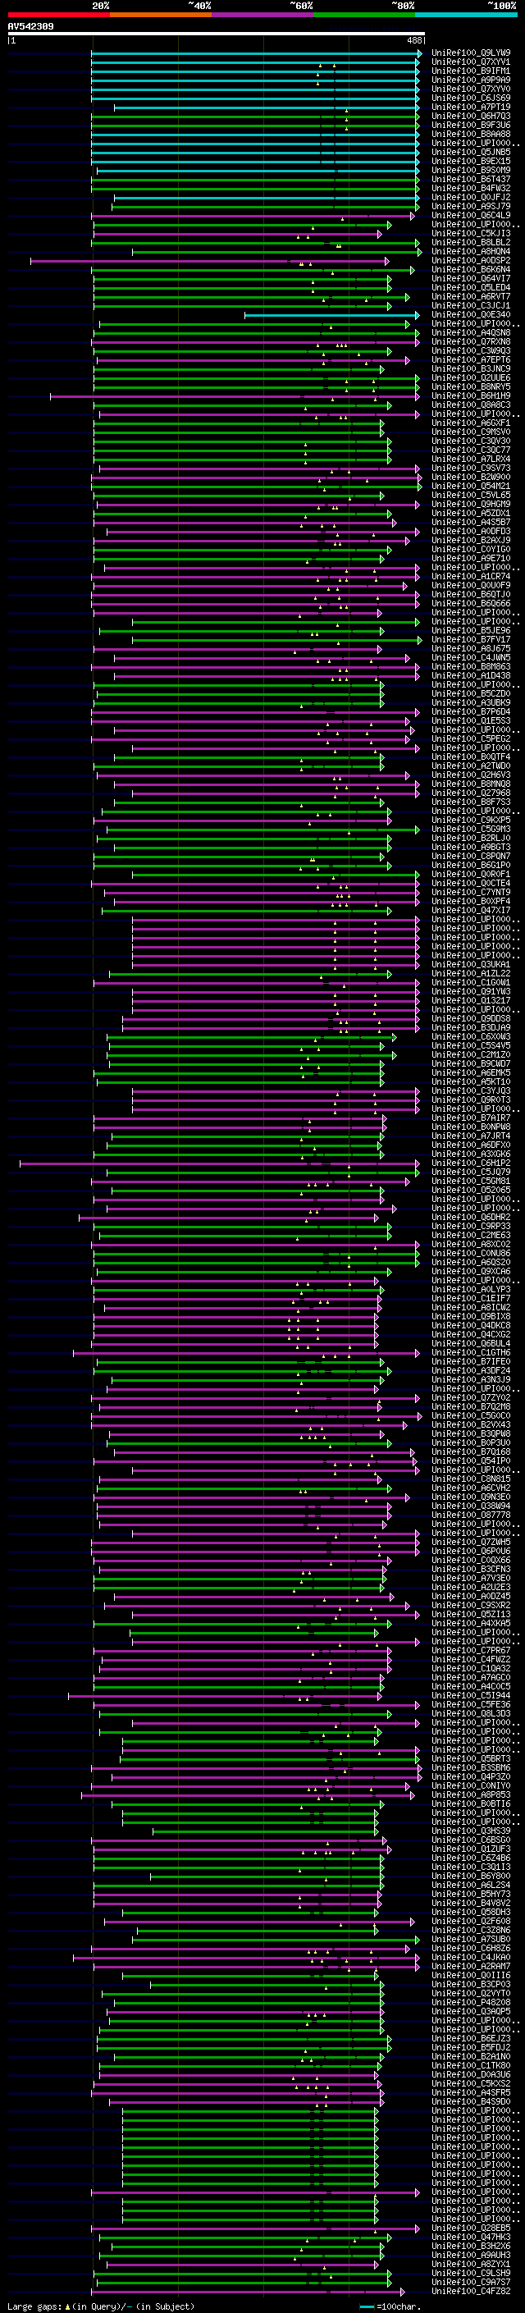Select the UniRef100_C4JWN5 label

(x=471, y=658)
